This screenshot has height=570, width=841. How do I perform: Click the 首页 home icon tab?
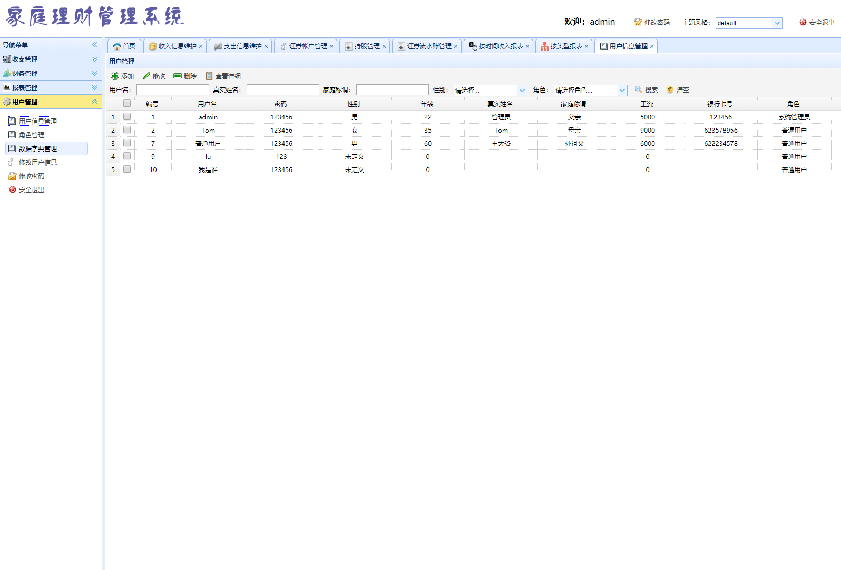click(x=117, y=46)
